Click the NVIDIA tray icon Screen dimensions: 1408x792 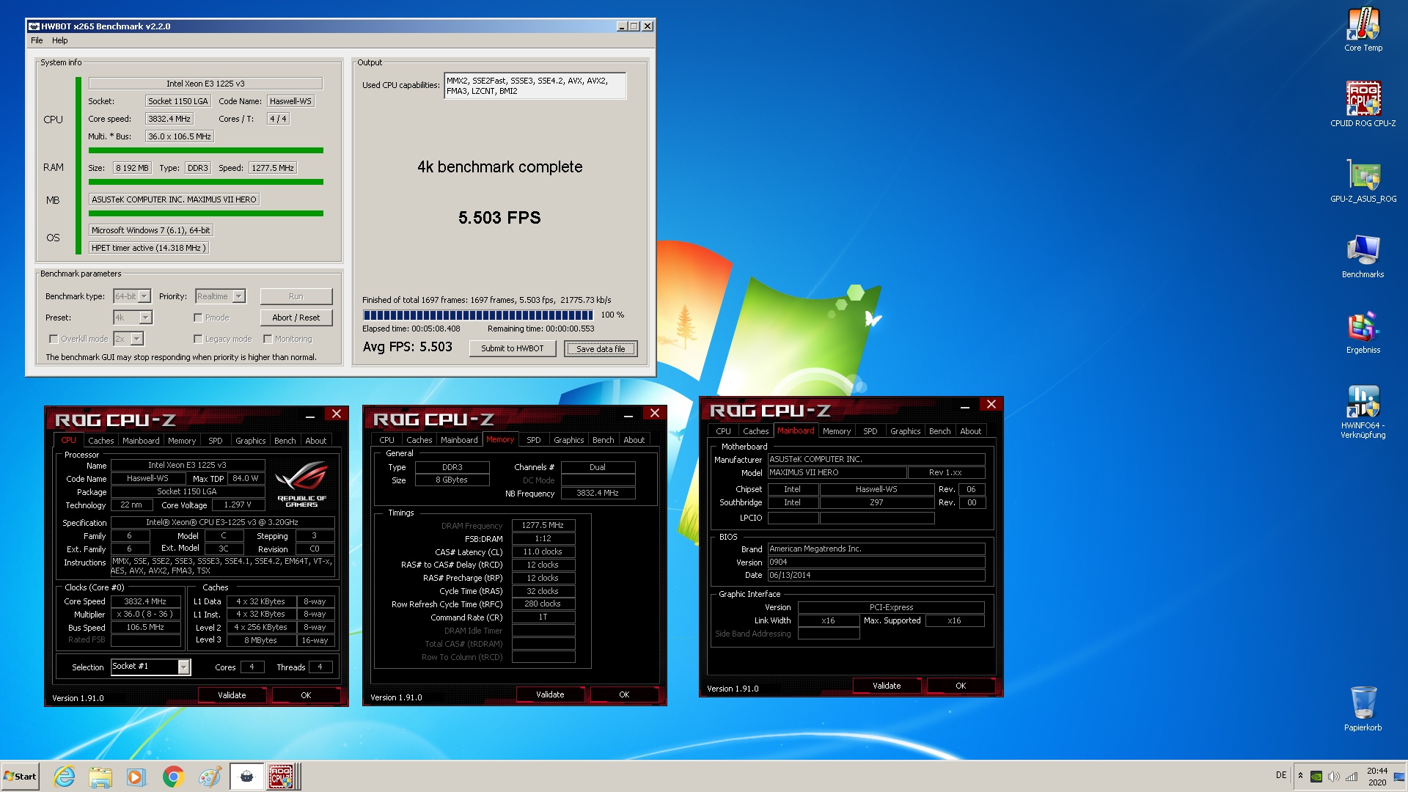click(1316, 777)
